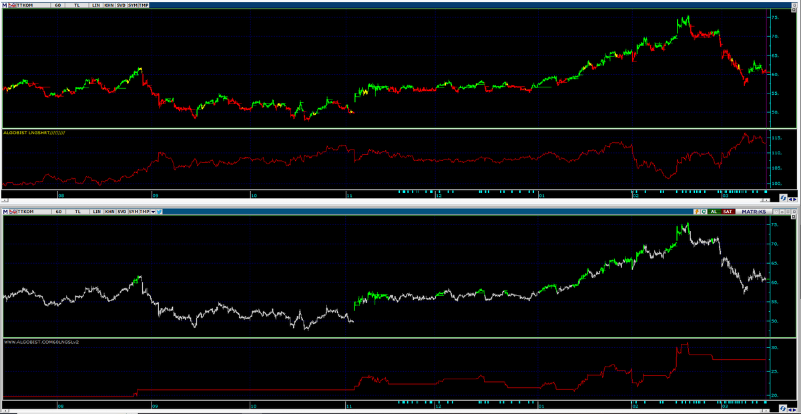The image size is (801, 414).
Task: Click the blue right arrow under the top chart
Action: (x=795, y=199)
